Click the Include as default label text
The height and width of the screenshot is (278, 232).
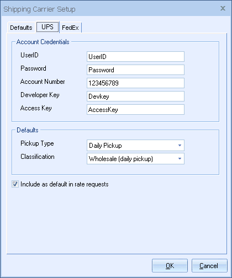(x=65, y=184)
